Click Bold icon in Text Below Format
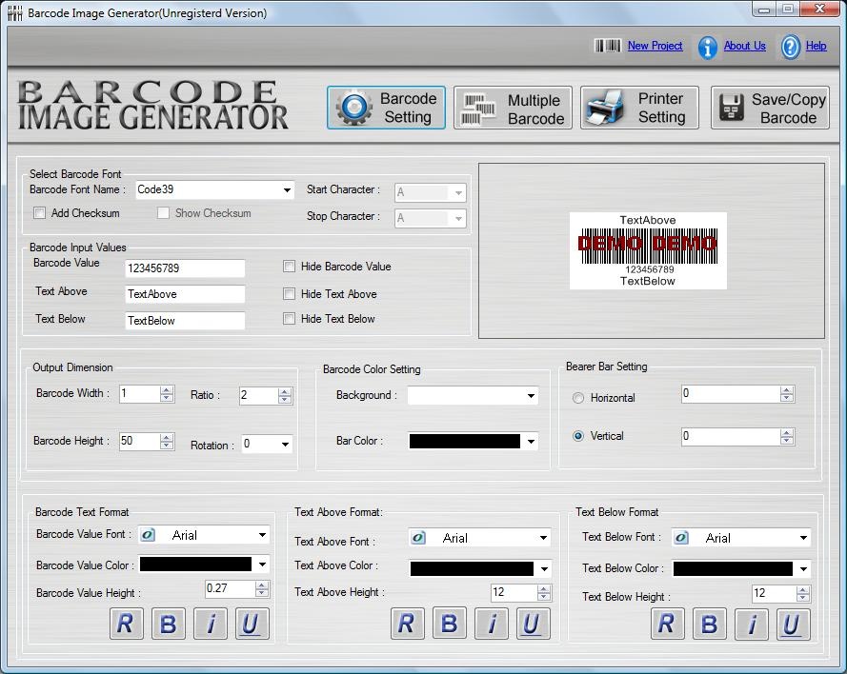847x674 pixels. coord(709,624)
